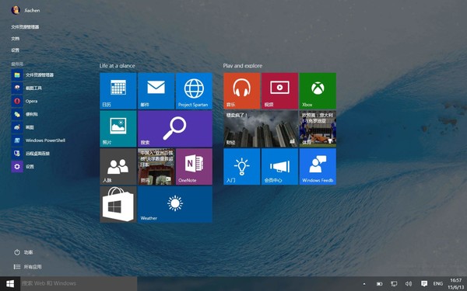Open the taskbar clock showing 16:57
This screenshot has height=291, width=467.
pyautogui.click(x=455, y=284)
